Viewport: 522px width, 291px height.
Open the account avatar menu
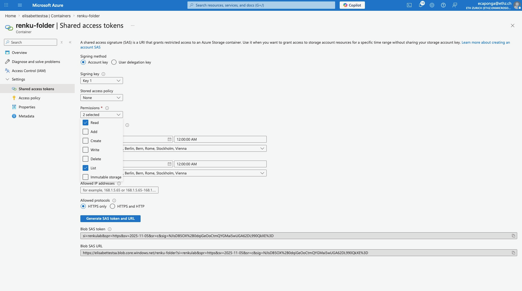pos(517,5)
